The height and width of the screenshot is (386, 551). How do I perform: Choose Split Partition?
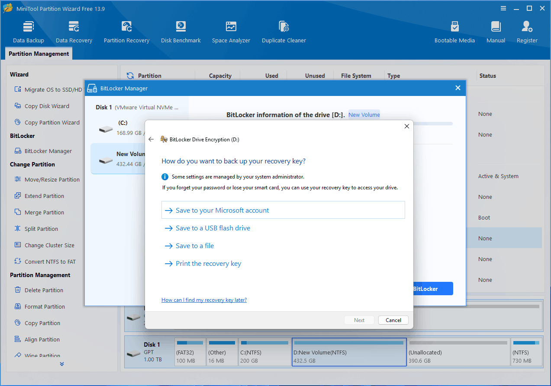pos(36,229)
